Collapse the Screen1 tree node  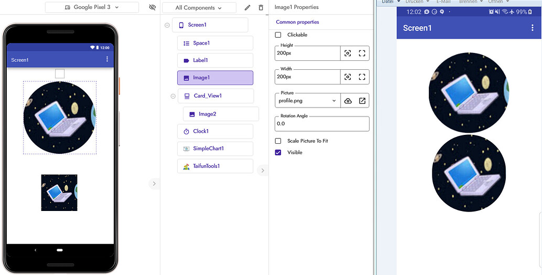coord(167,25)
